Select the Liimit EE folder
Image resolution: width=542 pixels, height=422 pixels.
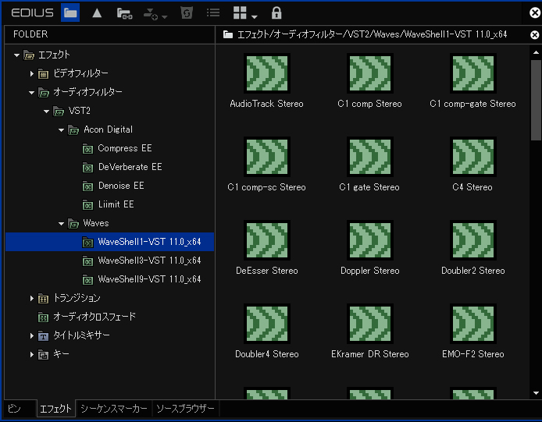coord(109,204)
